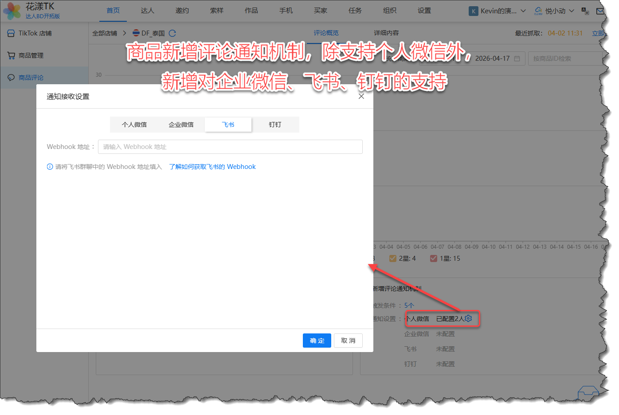This screenshot has height=415, width=619.
Task: Click the inbox icon at the bottom right
Action: (588, 392)
